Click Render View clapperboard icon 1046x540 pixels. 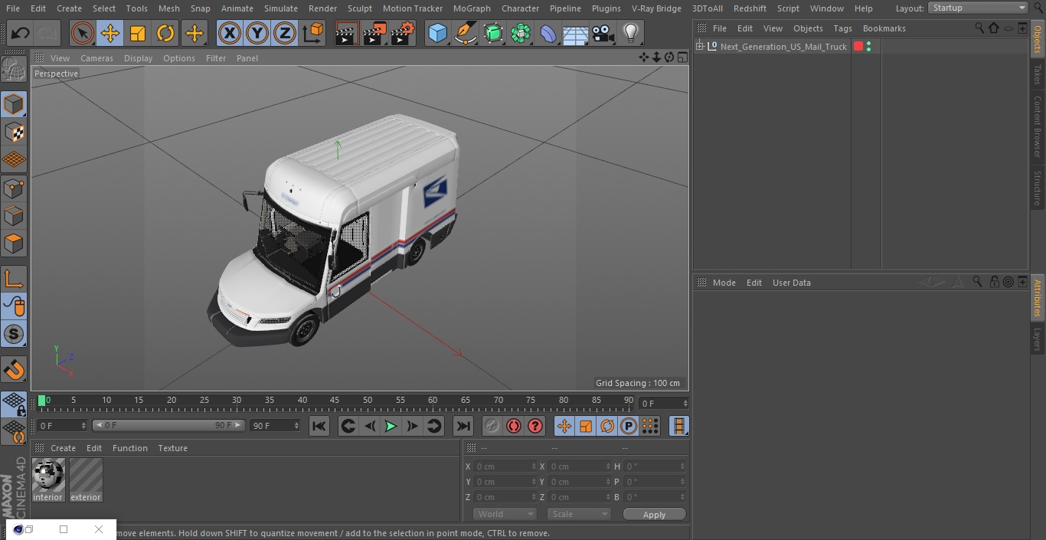click(347, 33)
